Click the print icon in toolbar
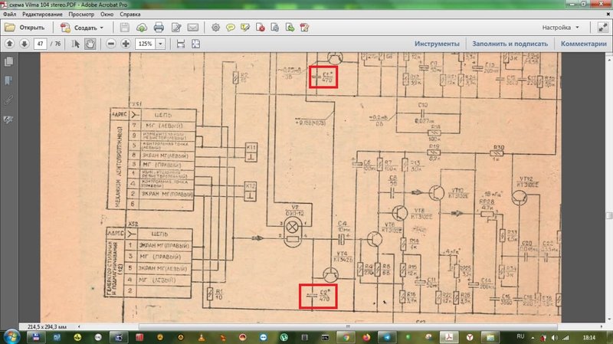 pos(159,28)
